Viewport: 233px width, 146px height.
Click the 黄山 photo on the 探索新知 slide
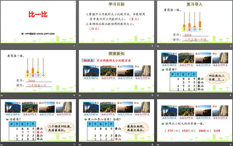click(x=91, y=71)
